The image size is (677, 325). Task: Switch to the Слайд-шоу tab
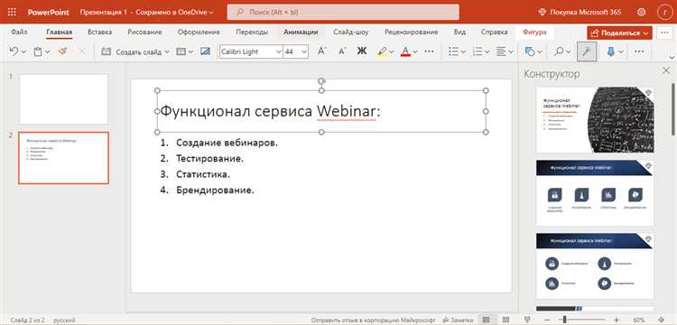tap(351, 32)
